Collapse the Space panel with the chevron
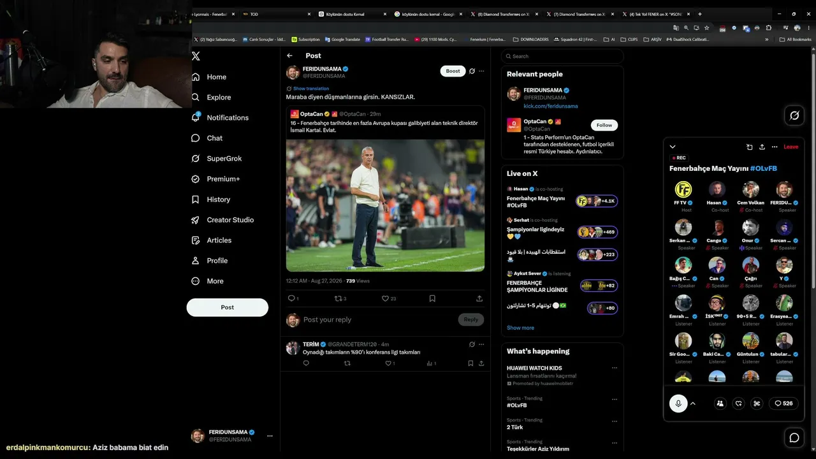 click(x=673, y=147)
